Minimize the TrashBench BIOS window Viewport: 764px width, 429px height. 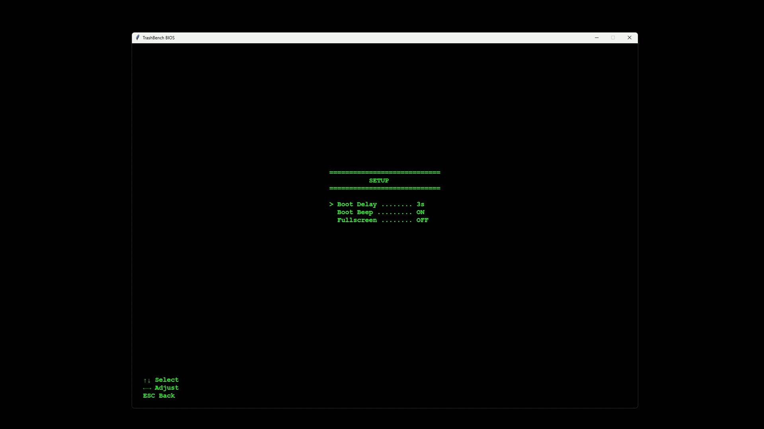click(x=596, y=38)
